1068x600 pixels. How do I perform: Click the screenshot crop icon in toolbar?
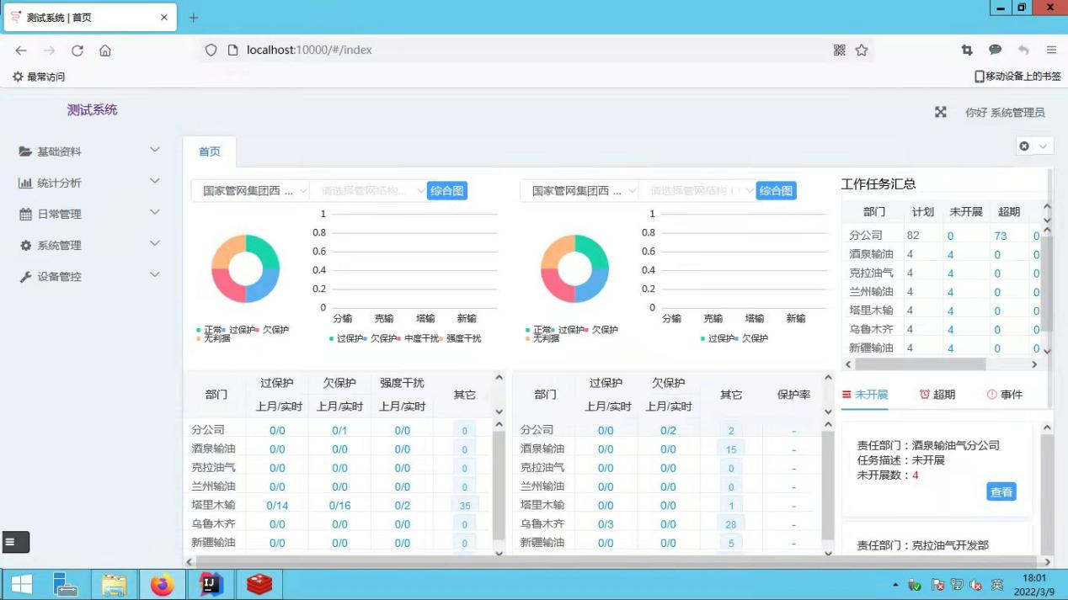[x=967, y=50]
